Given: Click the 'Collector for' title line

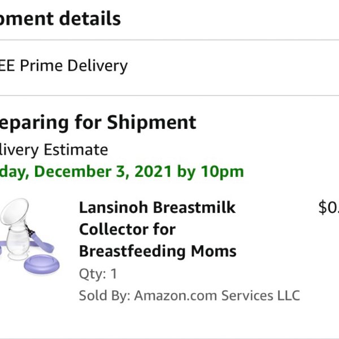Looking at the screenshot, I should 127,229.
